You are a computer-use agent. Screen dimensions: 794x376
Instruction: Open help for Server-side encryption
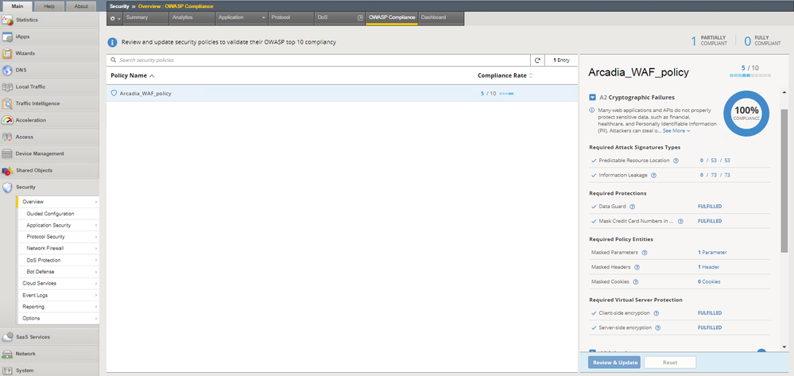coord(657,328)
